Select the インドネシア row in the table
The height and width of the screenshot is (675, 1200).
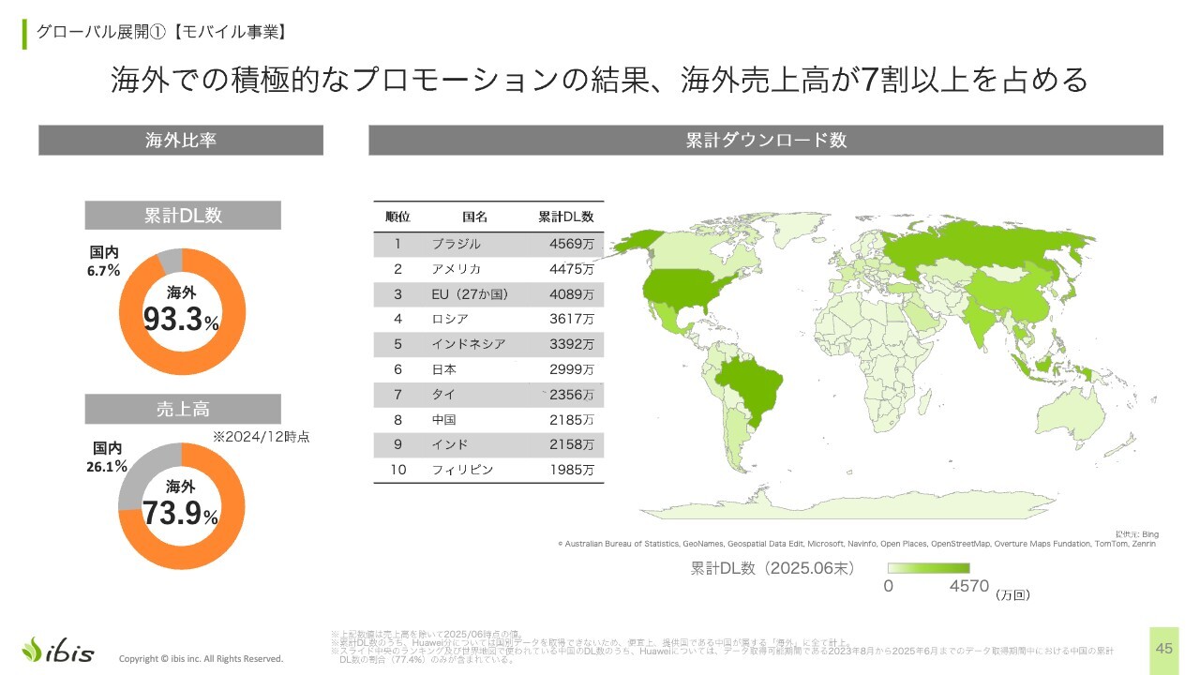(x=488, y=344)
